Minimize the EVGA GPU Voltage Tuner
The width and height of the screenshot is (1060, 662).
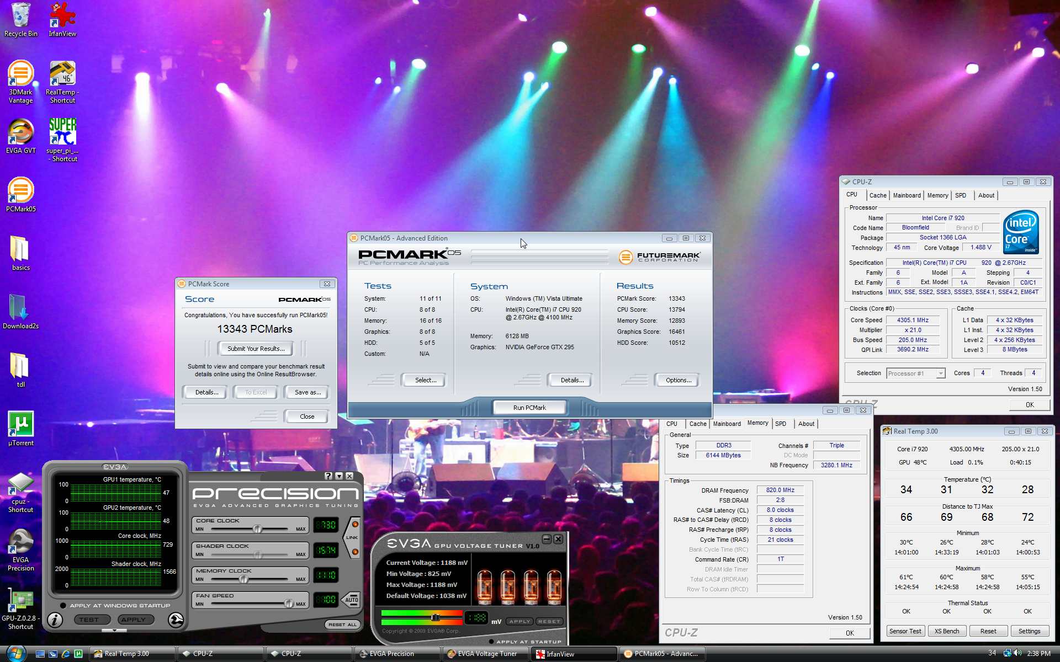[547, 539]
